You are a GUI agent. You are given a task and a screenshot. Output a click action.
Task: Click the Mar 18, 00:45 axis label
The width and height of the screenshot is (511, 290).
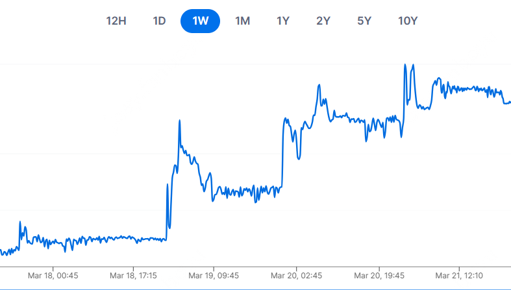(53, 275)
